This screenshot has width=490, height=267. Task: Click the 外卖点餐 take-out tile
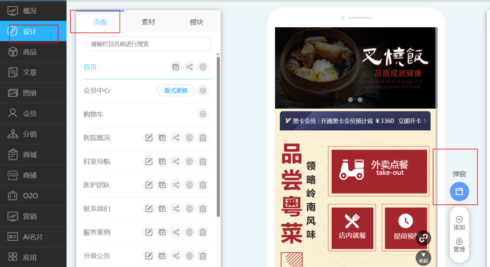[x=379, y=171]
